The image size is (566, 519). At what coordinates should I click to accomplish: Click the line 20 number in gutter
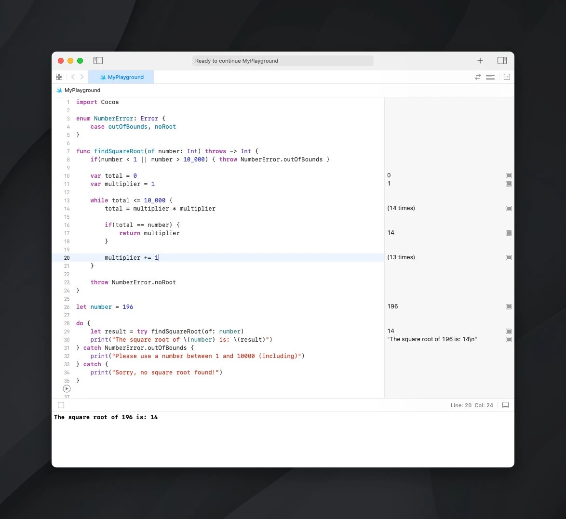[x=67, y=258]
